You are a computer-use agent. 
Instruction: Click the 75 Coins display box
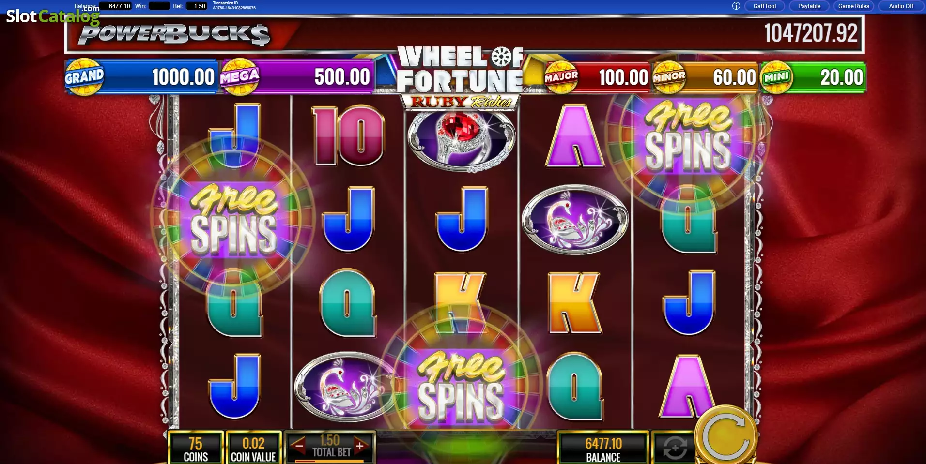tap(196, 449)
